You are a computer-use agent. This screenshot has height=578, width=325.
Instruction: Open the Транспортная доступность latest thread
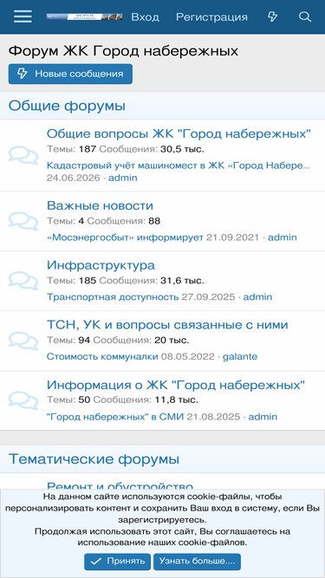pos(113,296)
